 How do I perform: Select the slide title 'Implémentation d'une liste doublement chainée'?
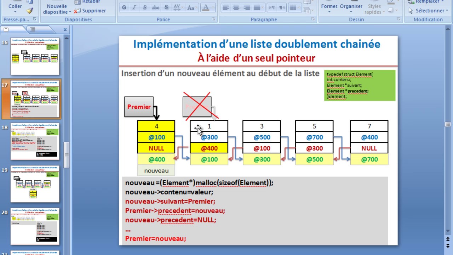(257, 44)
